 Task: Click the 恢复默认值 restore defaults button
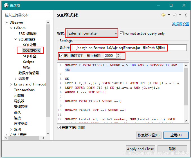(149, 135)
